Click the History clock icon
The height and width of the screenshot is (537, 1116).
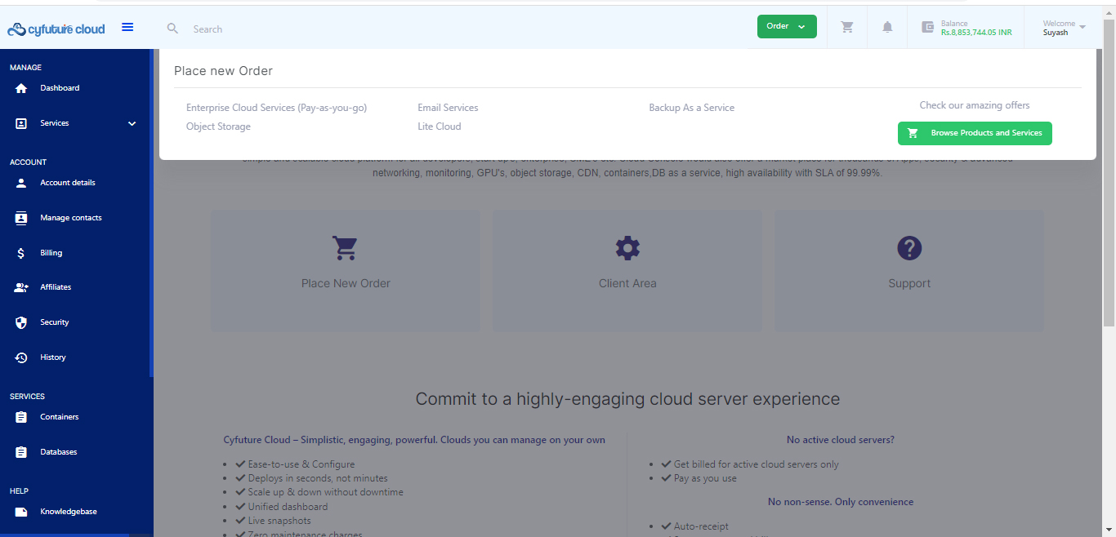pyautogui.click(x=21, y=357)
